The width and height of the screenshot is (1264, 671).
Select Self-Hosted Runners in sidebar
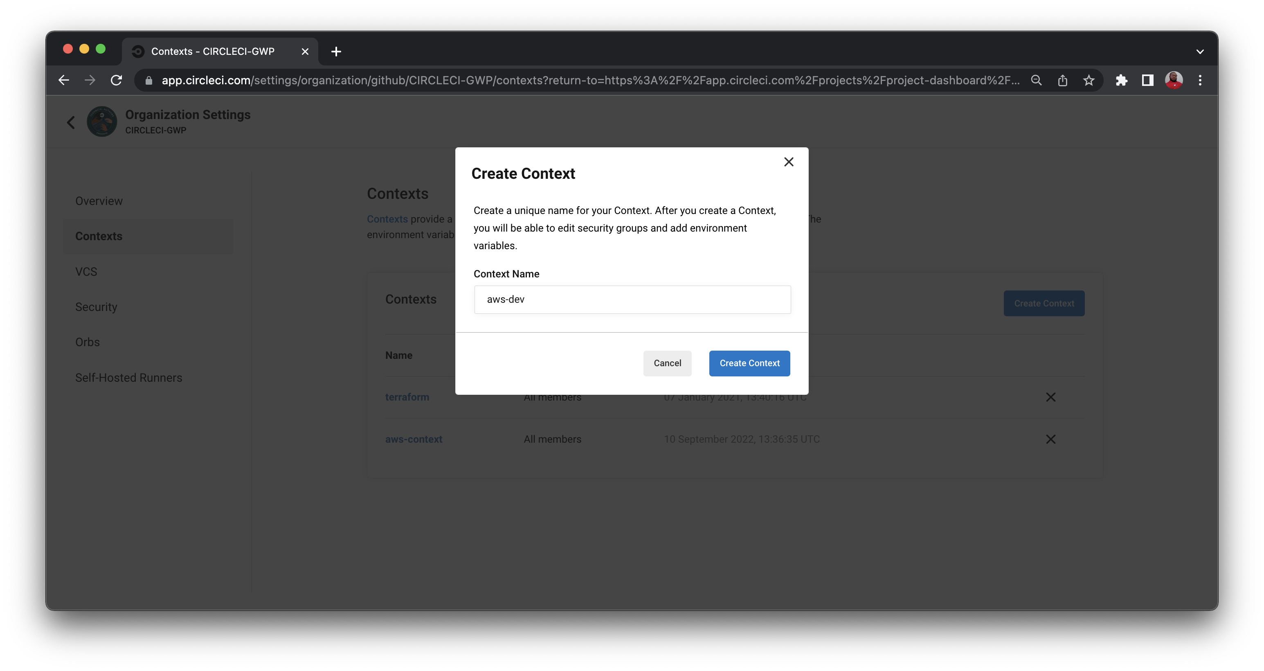coord(128,378)
